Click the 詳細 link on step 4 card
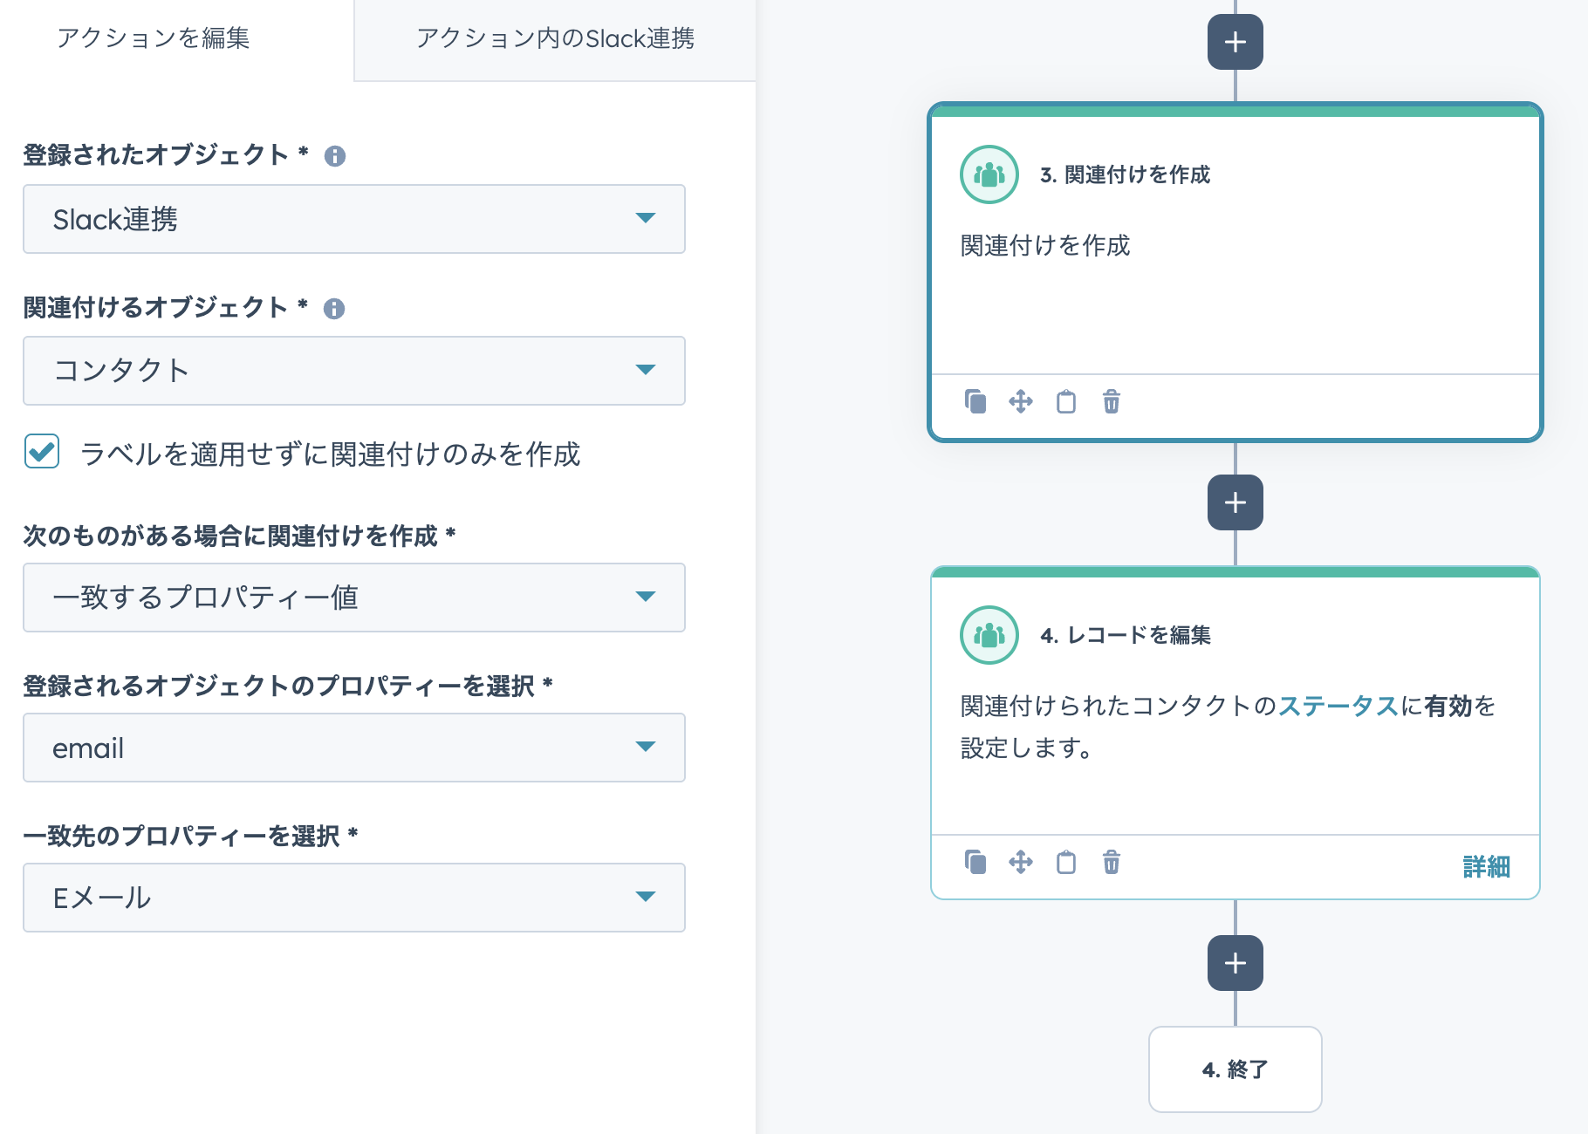Screen dimensions: 1588x1134 pyautogui.click(x=1486, y=866)
